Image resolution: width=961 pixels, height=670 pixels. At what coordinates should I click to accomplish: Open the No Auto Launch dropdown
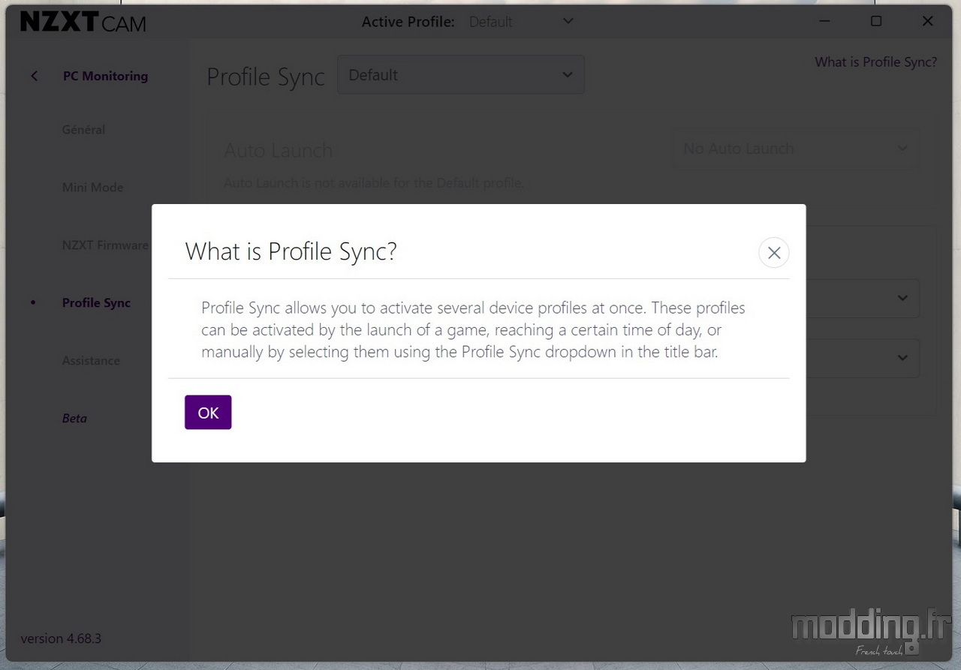pyautogui.click(x=796, y=149)
